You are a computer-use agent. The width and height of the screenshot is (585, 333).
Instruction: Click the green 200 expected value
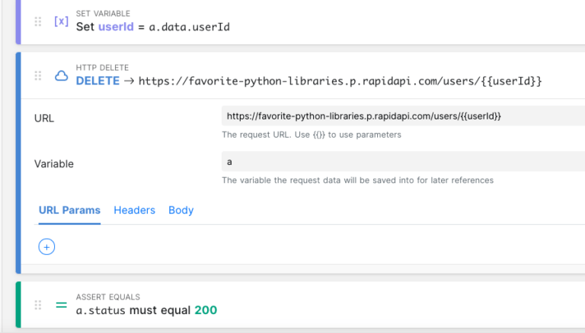click(x=206, y=310)
